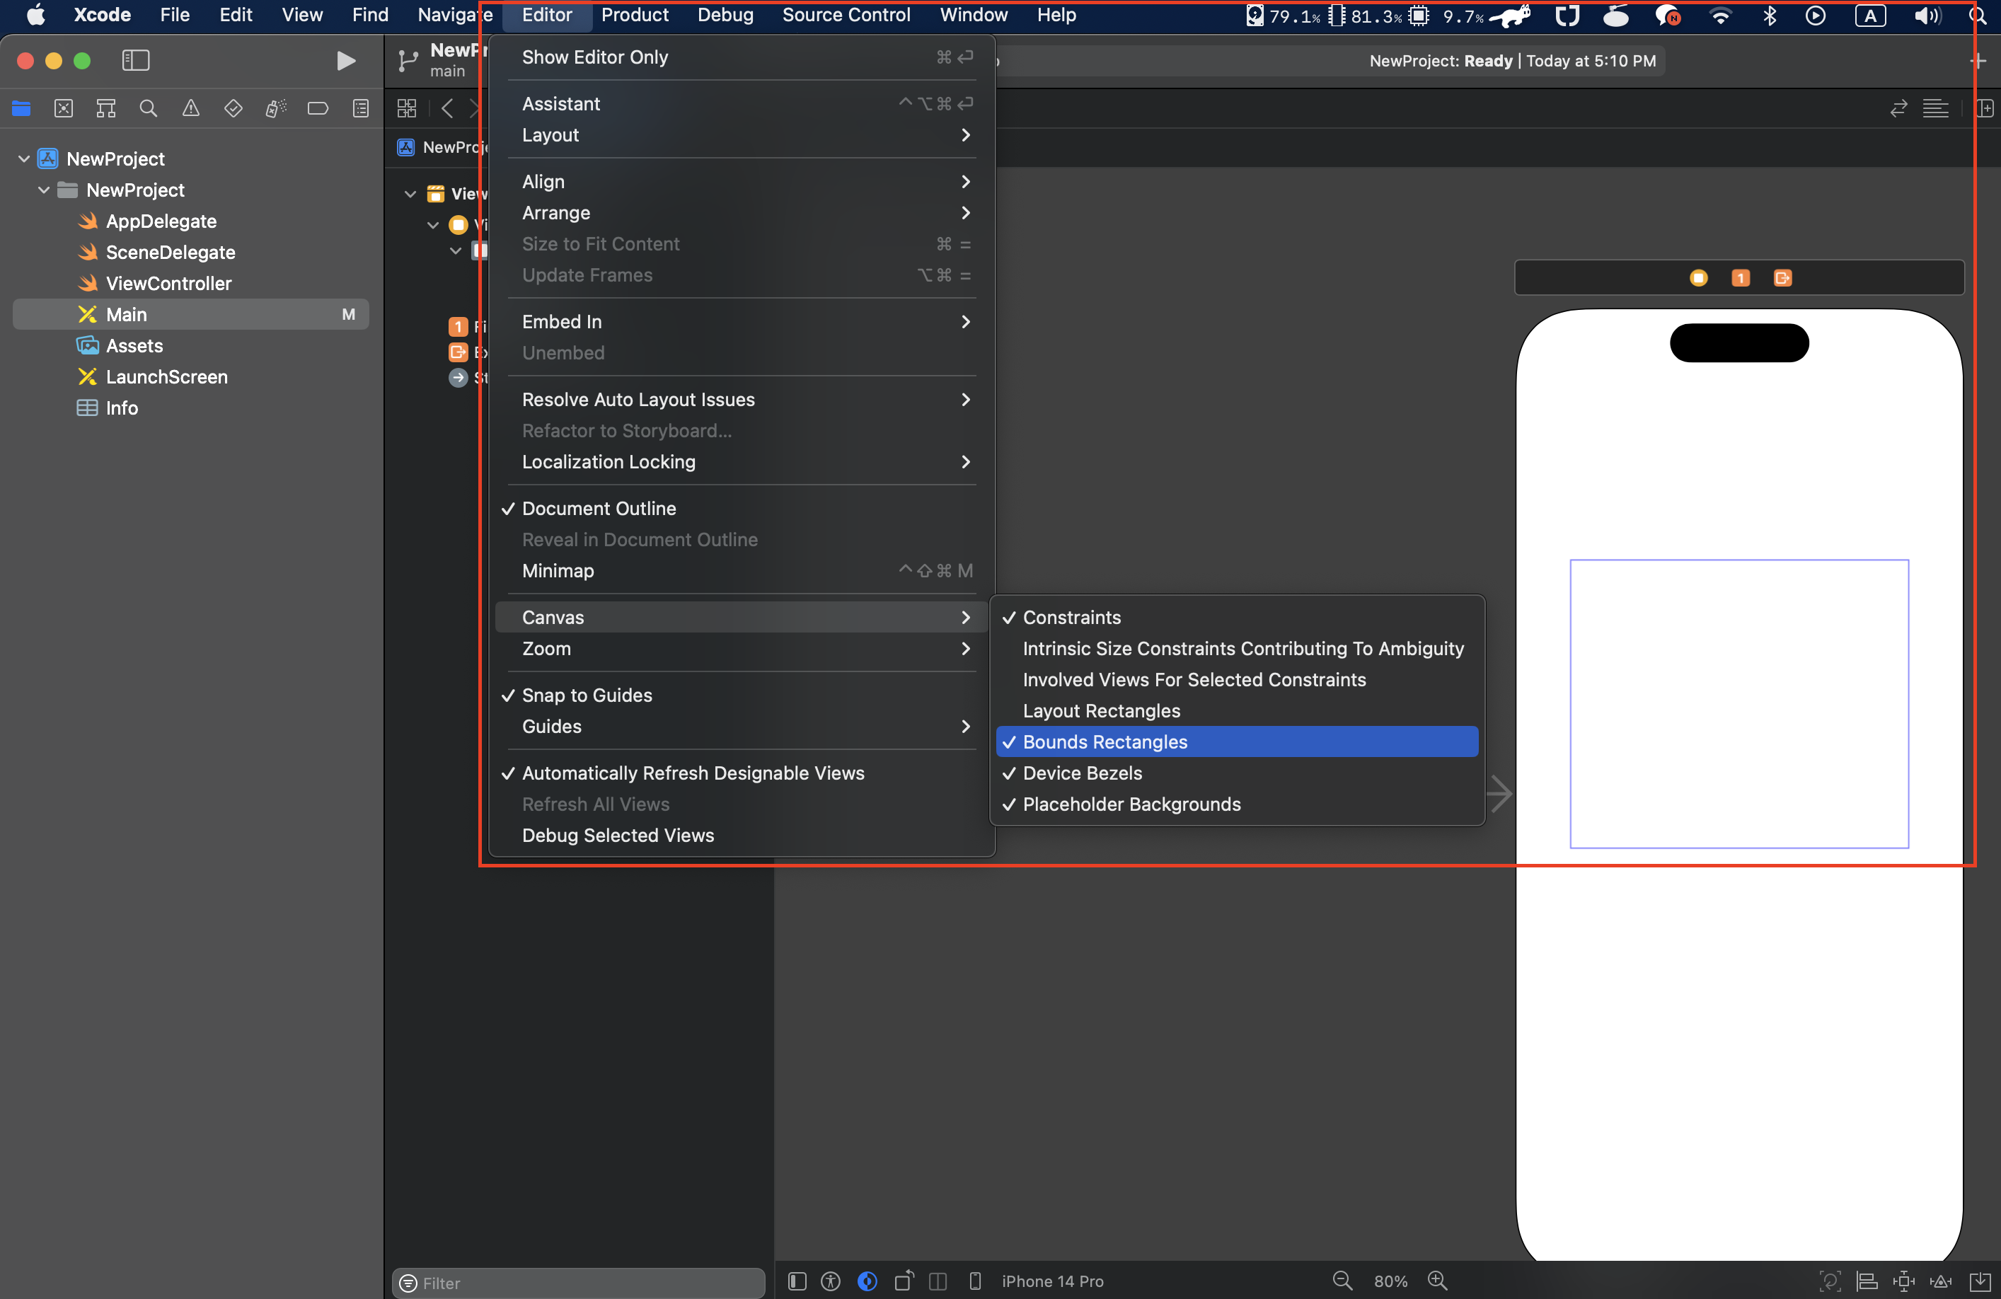The image size is (2001, 1299).
Task: Open the Source Control menu
Action: pos(846,15)
